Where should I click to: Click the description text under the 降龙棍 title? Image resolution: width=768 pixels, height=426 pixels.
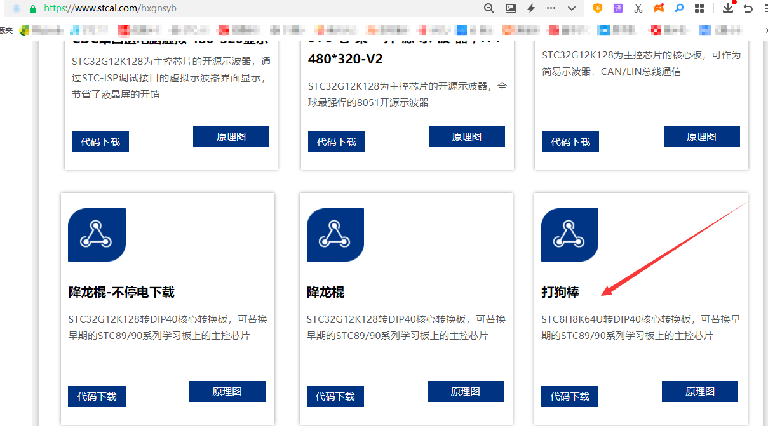(407, 327)
